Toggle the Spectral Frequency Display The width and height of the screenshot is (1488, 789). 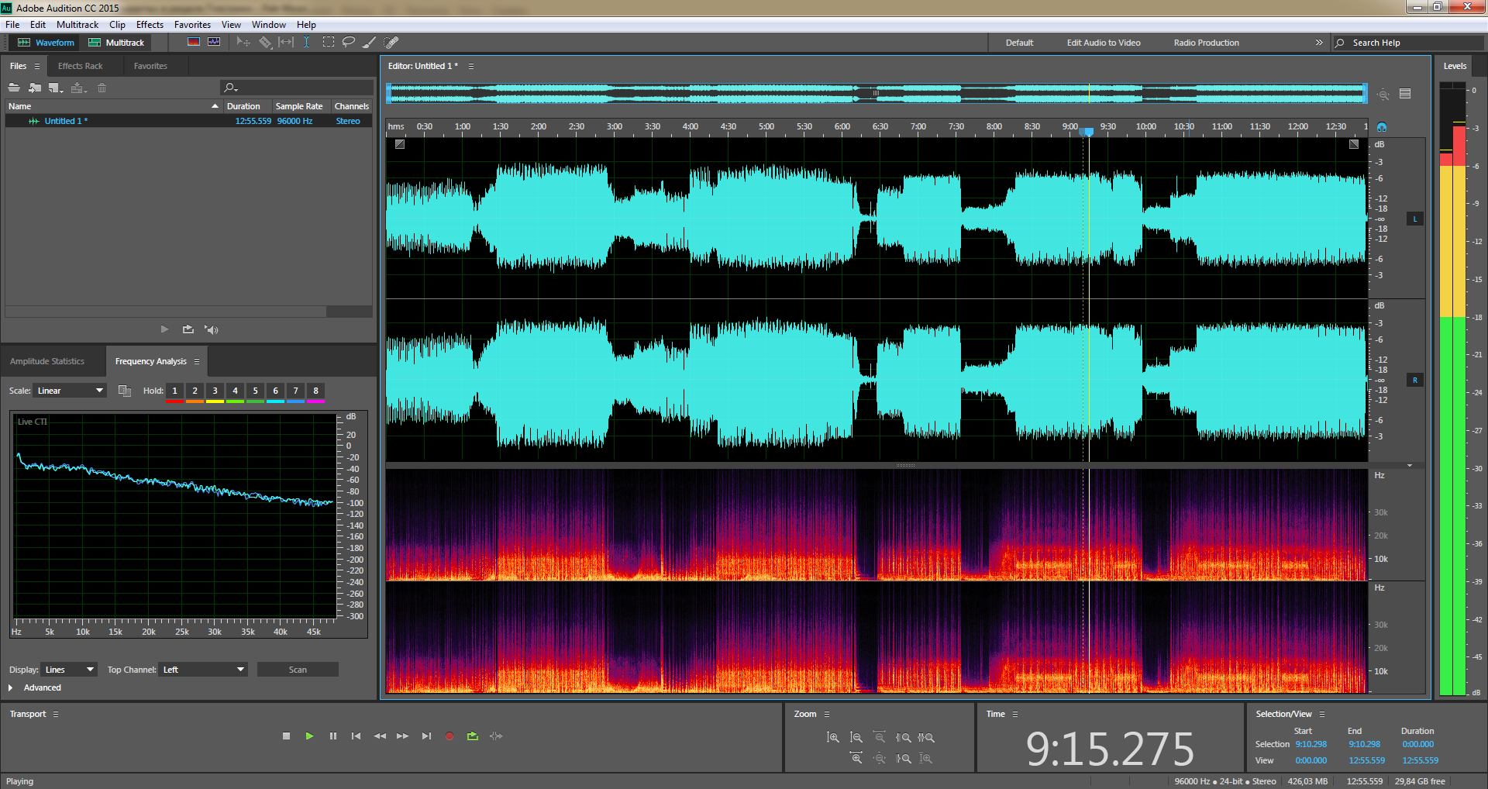[194, 43]
